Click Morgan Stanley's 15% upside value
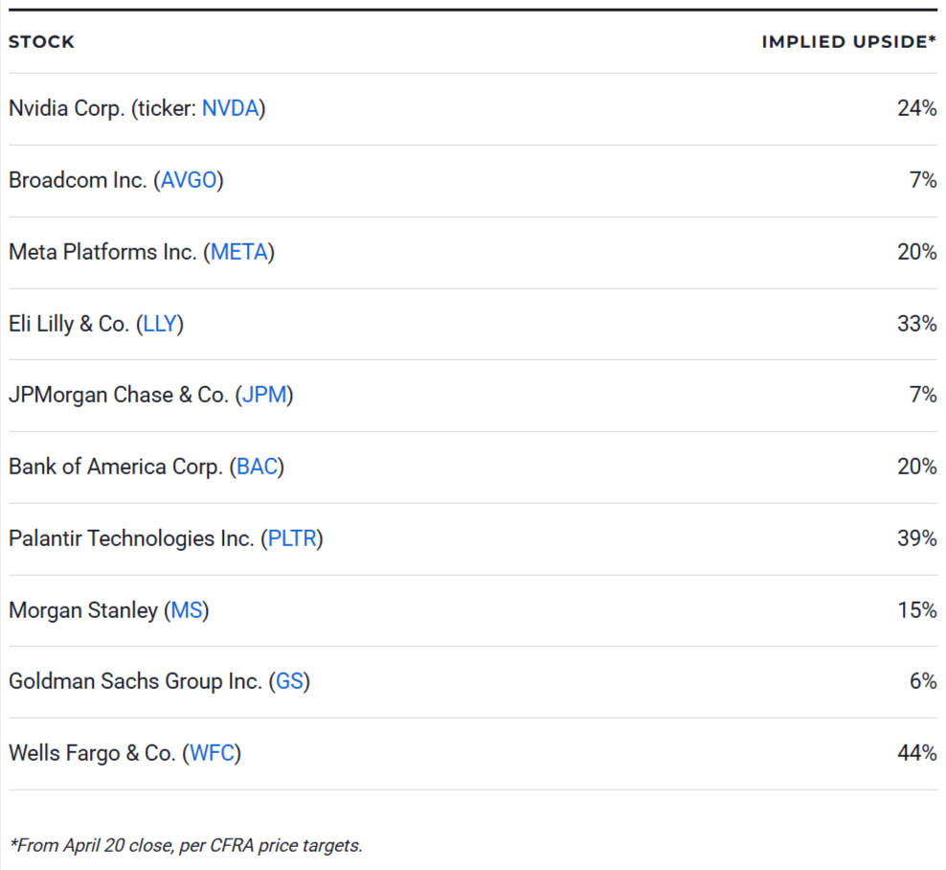This screenshot has height=870, width=946. tap(916, 610)
